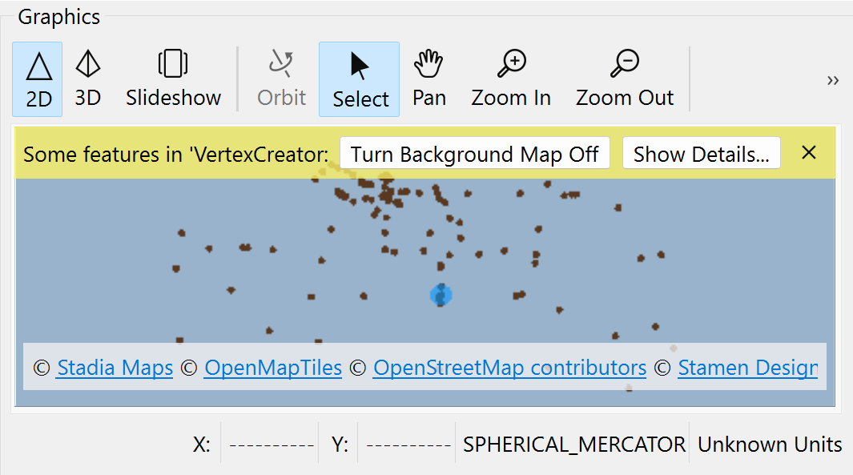Click the Y coordinate field
This screenshot has height=475, width=853.
click(408, 444)
